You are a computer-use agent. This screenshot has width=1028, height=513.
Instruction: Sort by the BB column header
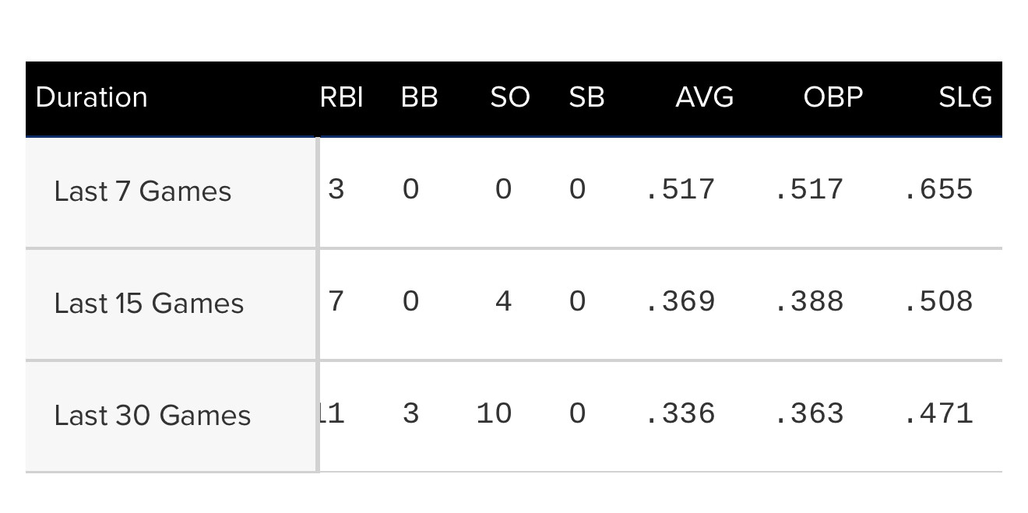tap(419, 97)
